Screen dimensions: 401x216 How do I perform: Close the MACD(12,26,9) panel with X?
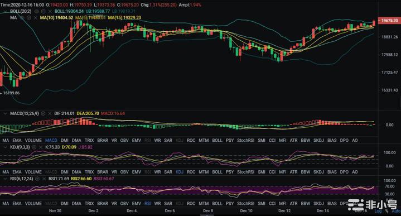(50, 113)
